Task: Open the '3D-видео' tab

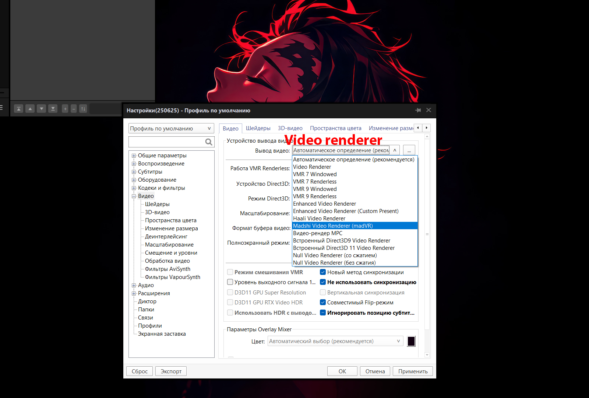Action: coord(290,128)
